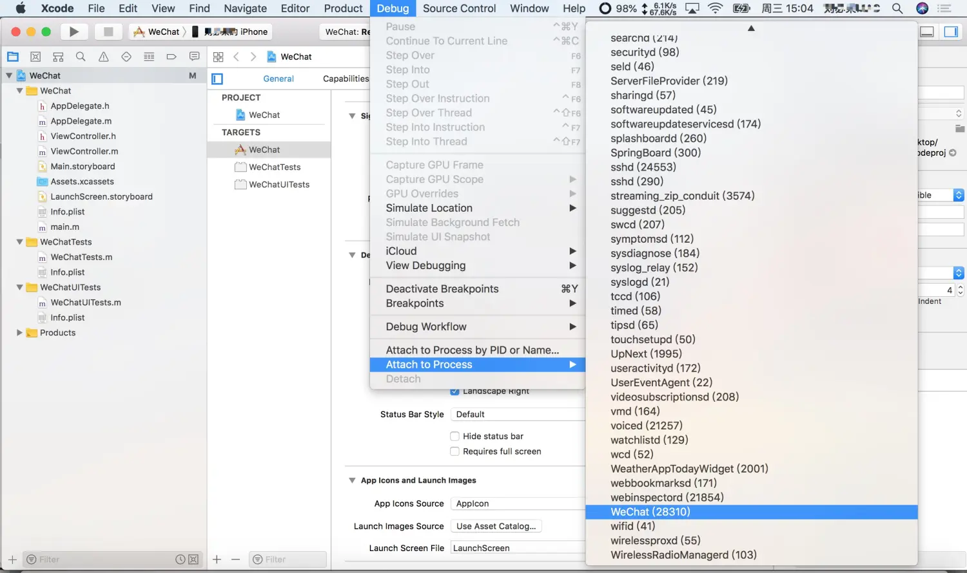Open the Simulate Location submenu
967x573 pixels.
[x=478, y=208]
